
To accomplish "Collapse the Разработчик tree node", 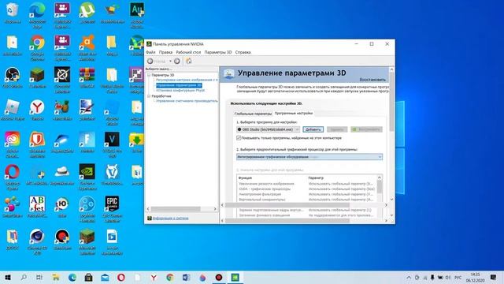I will (149, 96).
